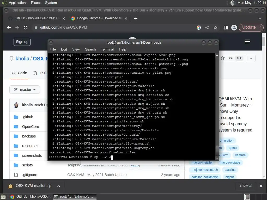The height and width of the screenshot is (200, 267).
Task: Switch to GitHub Chrome window in taskbar
Action: [x=30, y=197]
